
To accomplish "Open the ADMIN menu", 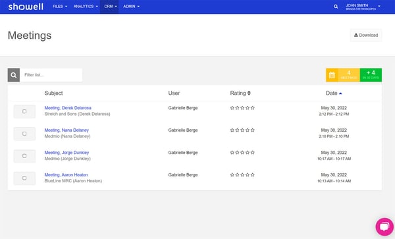I will 131,7.
